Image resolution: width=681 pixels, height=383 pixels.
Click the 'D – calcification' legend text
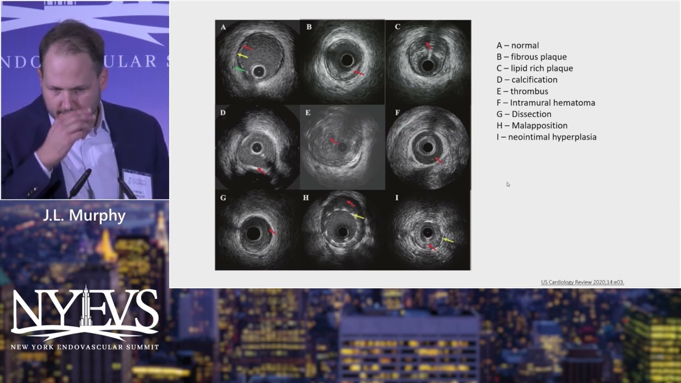click(x=527, y=80)
